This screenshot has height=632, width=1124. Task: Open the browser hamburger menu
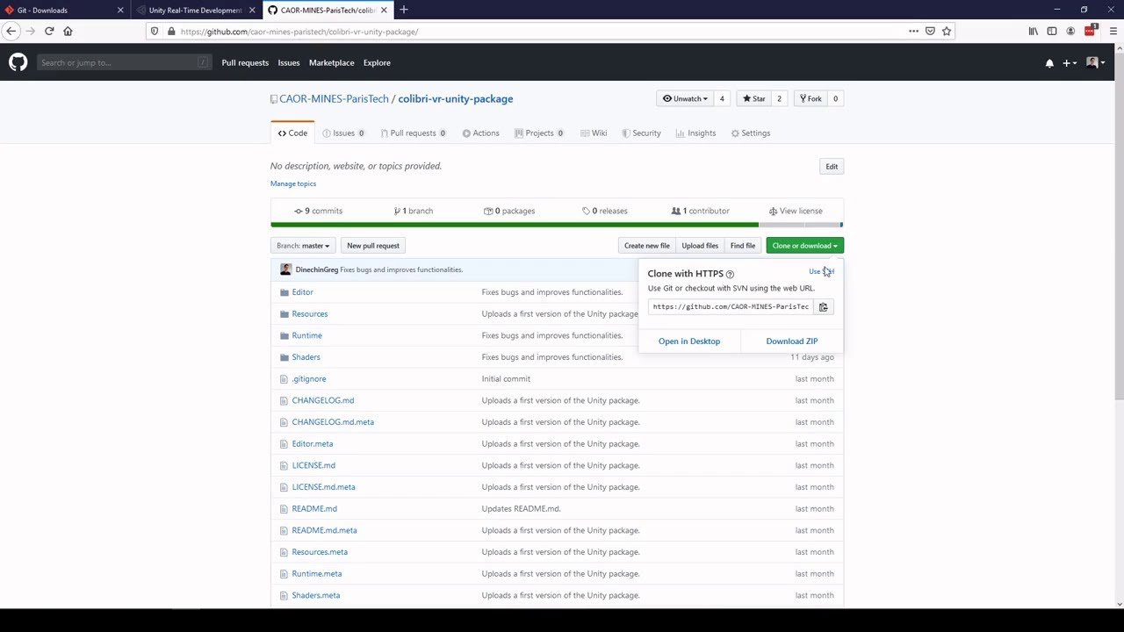coord(1113,32)
